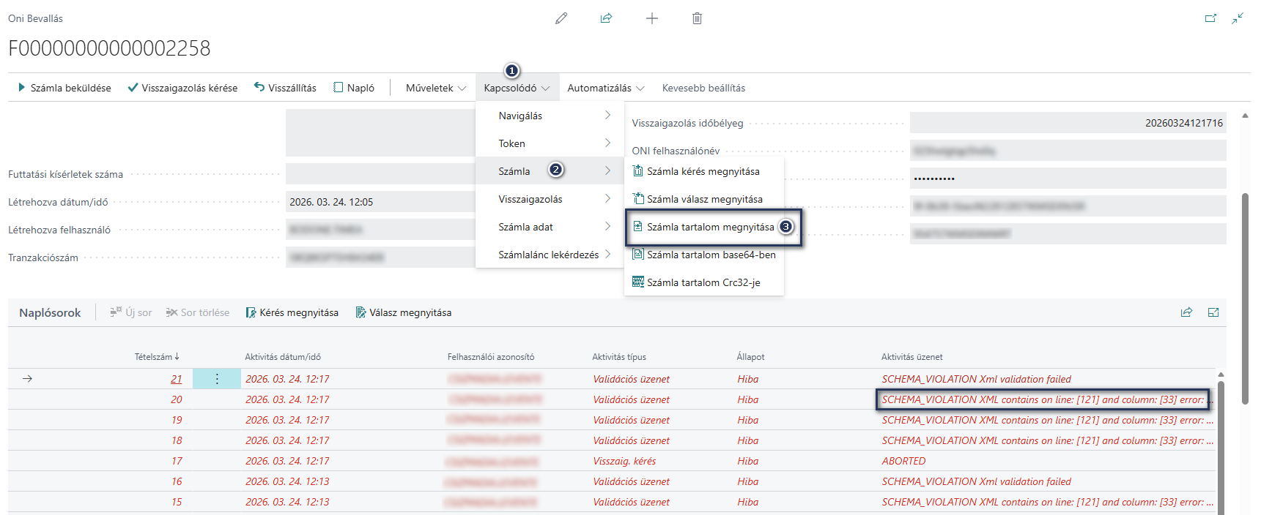The width and height of the screenshot is (1261, 515).
Task: Click Létrehozva dátum/idő field
Action: 380,202
